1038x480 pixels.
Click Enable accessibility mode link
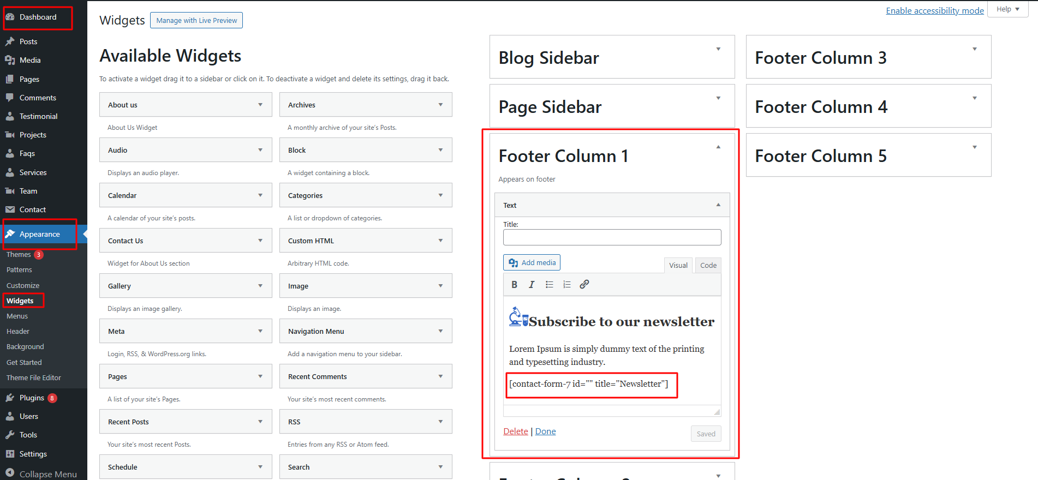point(935,10)
